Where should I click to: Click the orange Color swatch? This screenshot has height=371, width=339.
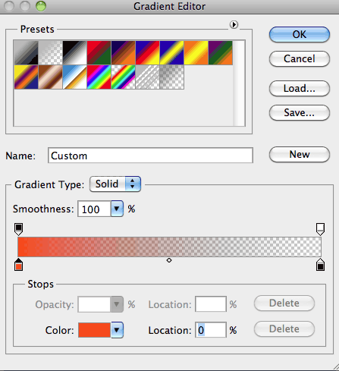94,330
